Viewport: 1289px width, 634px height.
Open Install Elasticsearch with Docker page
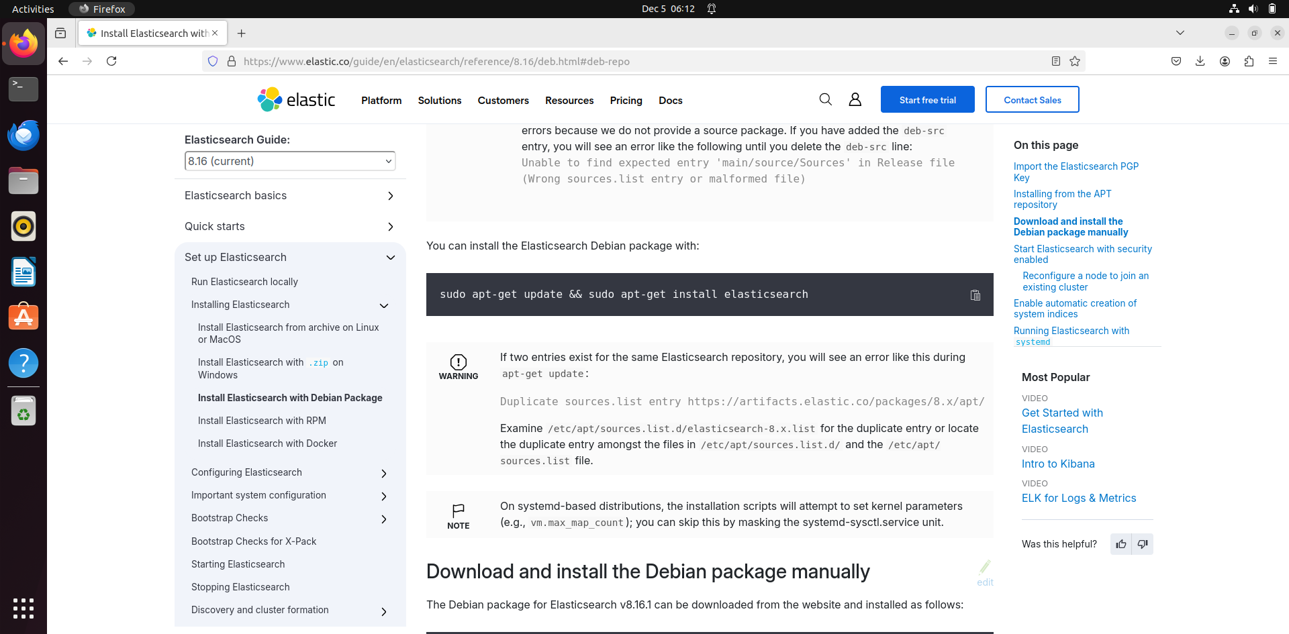pos(267,443)
